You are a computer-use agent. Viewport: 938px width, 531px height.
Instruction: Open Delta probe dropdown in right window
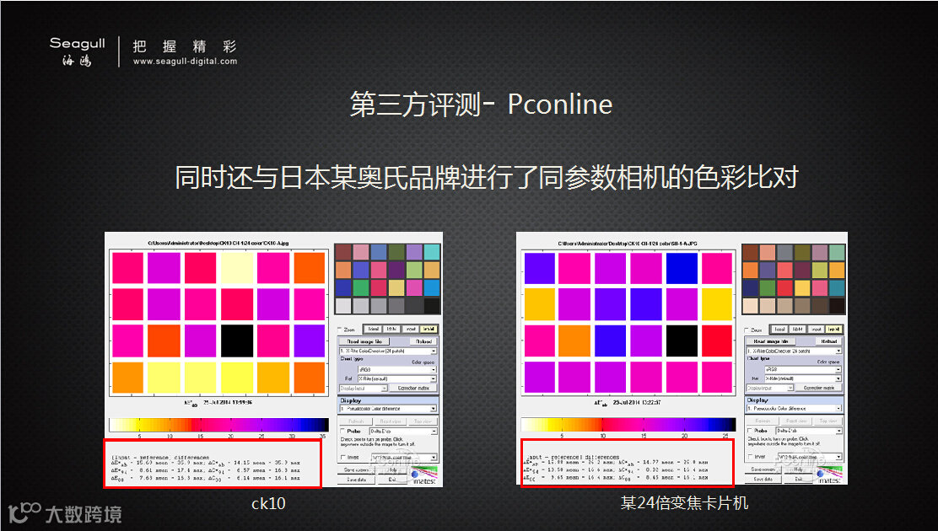[809, 431]
